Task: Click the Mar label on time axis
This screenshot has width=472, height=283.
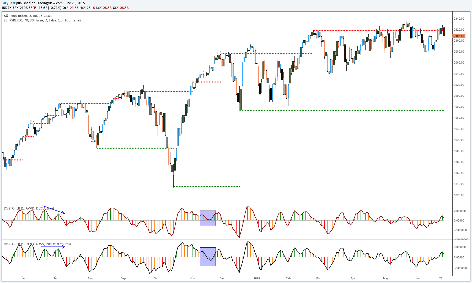Action: click(318, 278)
